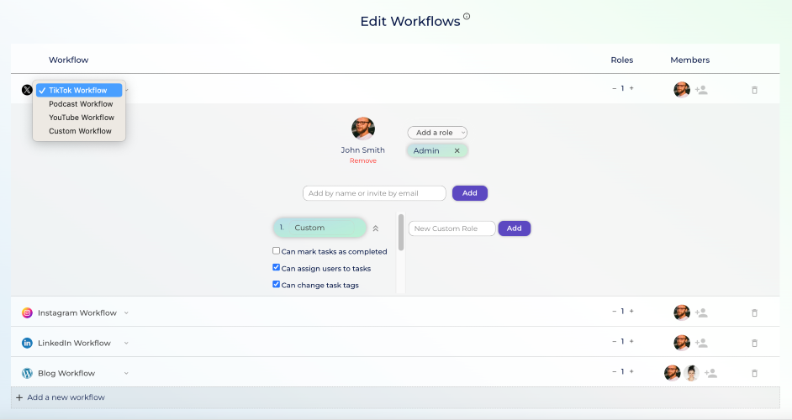Viewport: 792px width, 420px height.
Task: Click the LinkedIn workflow icon
Action: 27,344
